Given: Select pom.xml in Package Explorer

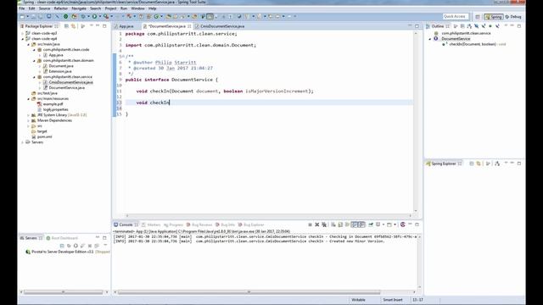Looking at the screenshot, I should 44,136.
